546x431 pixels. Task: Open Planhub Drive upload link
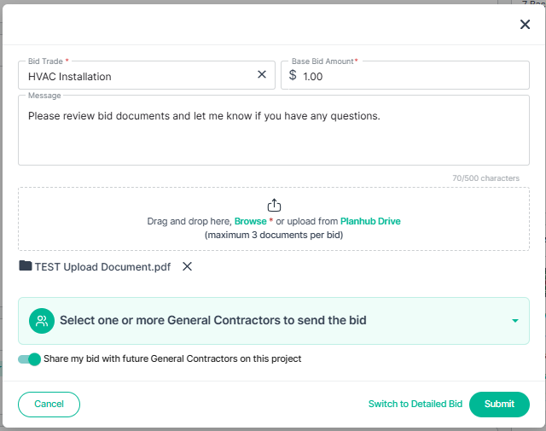click(370, 221)
